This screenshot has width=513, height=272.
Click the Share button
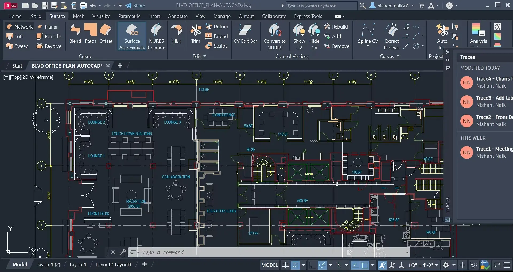click(135, 6)
